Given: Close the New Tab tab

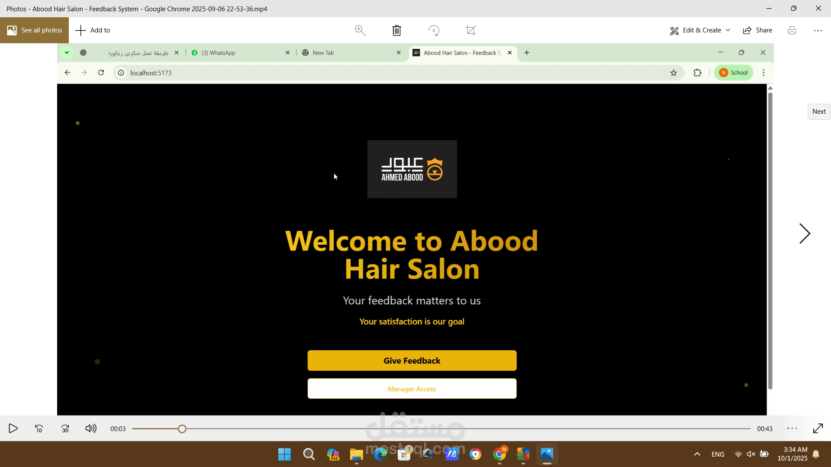Looking at the screenshot, I should tap(399, 53).
